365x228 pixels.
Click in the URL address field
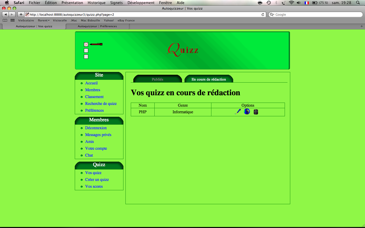tap(142, 14)
